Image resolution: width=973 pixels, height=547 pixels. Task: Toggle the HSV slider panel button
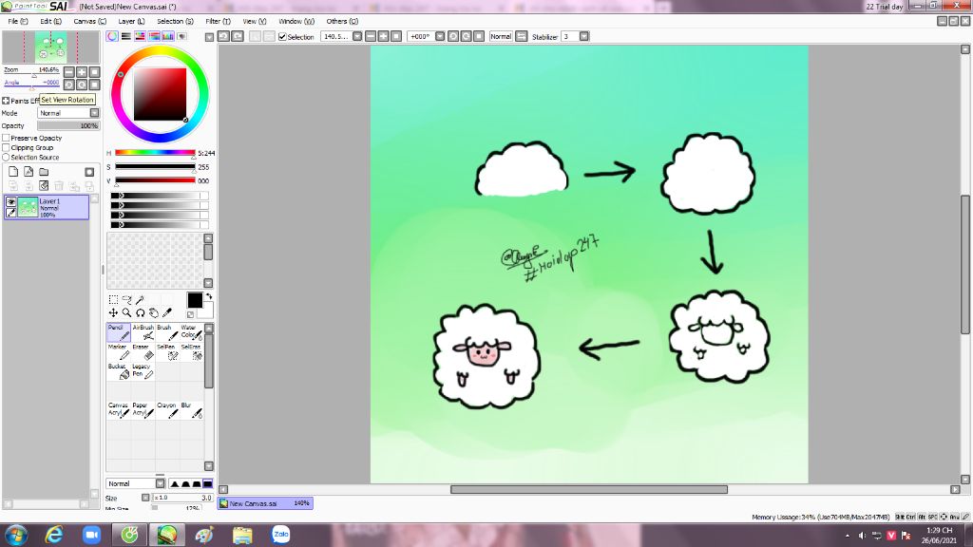coord(141,37)
